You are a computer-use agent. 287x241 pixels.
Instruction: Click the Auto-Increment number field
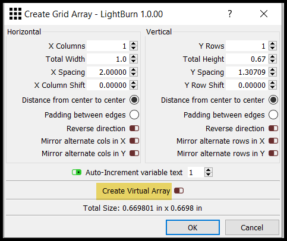[195, 172]
